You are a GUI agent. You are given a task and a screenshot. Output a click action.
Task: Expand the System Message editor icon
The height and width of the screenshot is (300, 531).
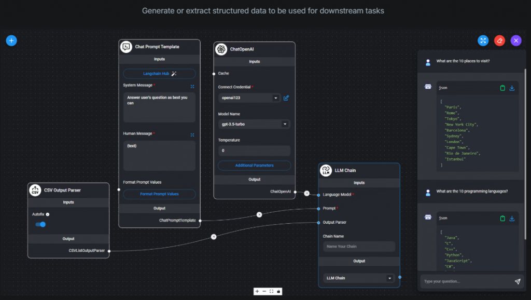coord(192,86)
